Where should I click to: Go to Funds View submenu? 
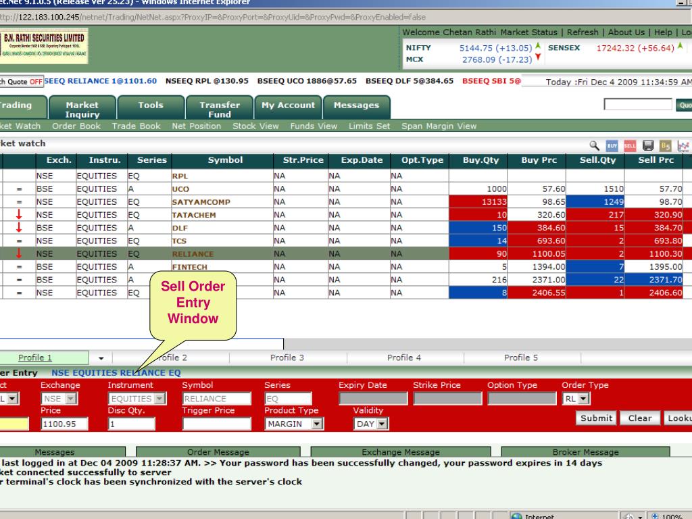pyautogui.click(x=314, y=126)
